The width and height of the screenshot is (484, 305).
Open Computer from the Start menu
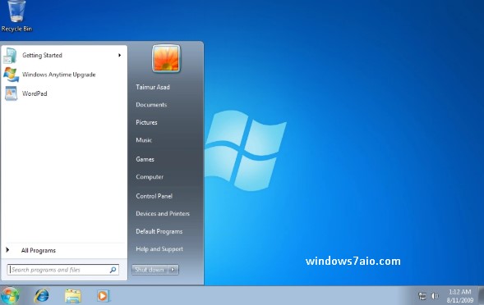coord(150,177)
